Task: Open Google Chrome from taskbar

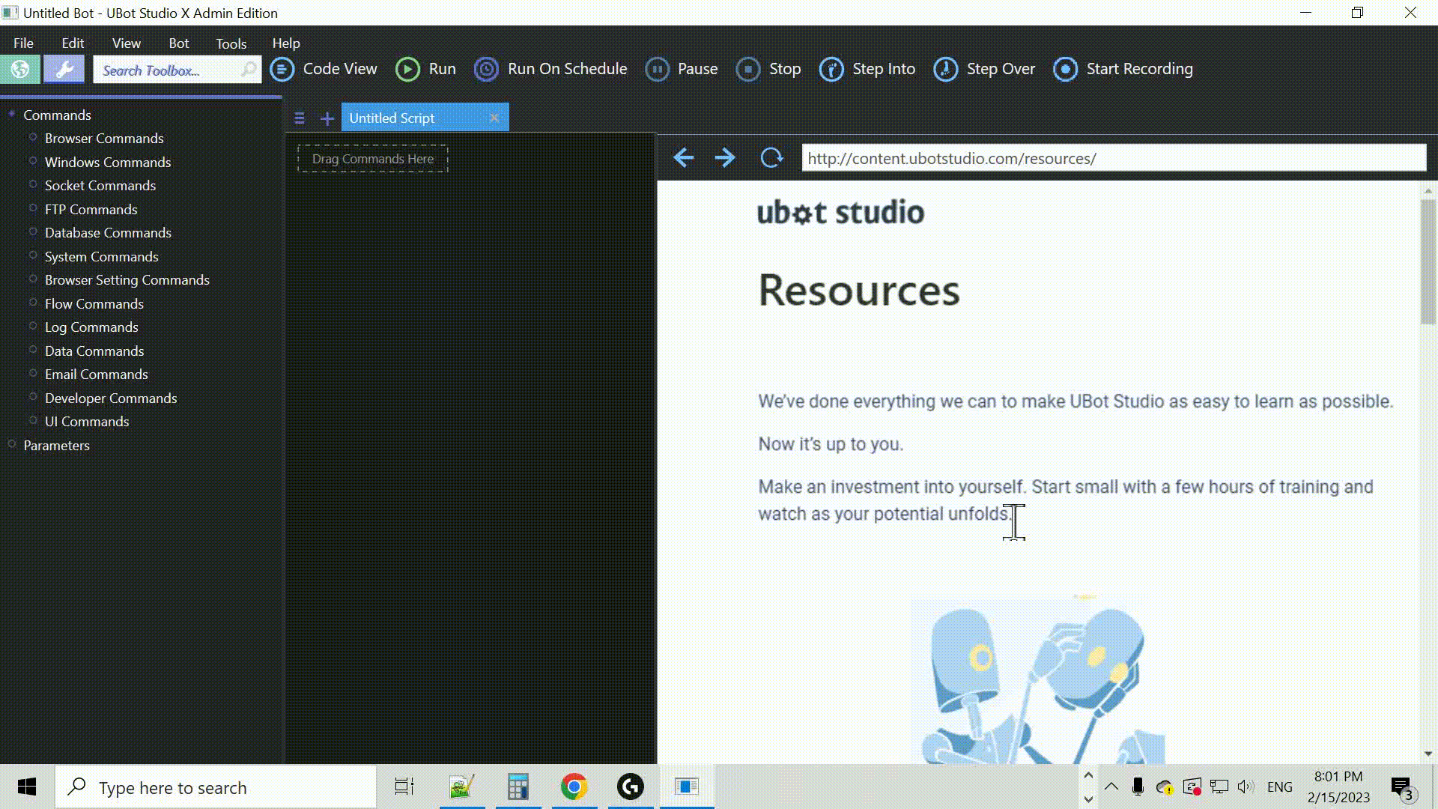Action: tap(574, 787)
